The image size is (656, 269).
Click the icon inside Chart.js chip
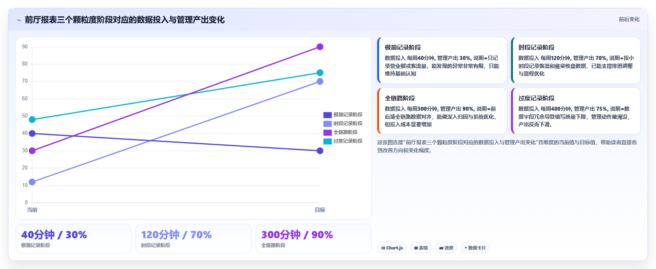click(383, 248)
